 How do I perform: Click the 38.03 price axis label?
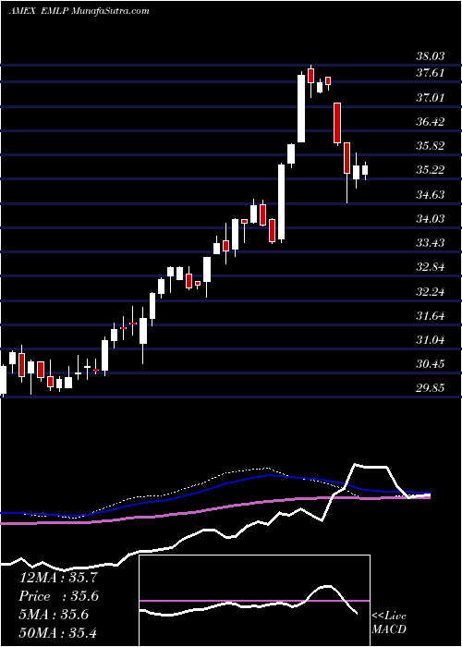(x=430, y=56)
